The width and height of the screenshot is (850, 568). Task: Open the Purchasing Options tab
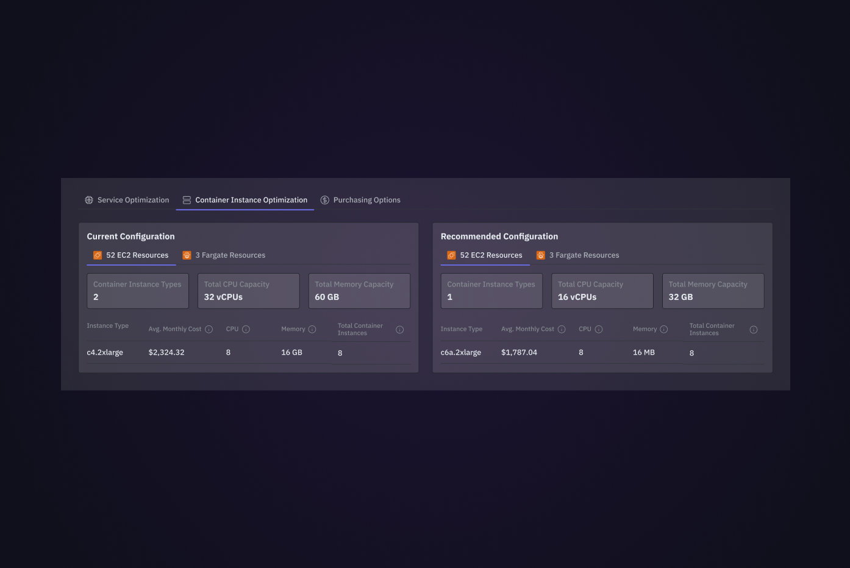pos(360,200)
